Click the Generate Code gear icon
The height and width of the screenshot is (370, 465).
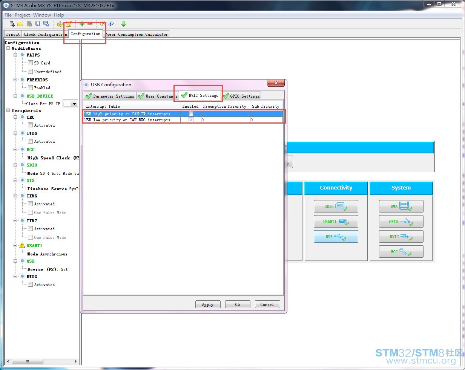[60, 24]
